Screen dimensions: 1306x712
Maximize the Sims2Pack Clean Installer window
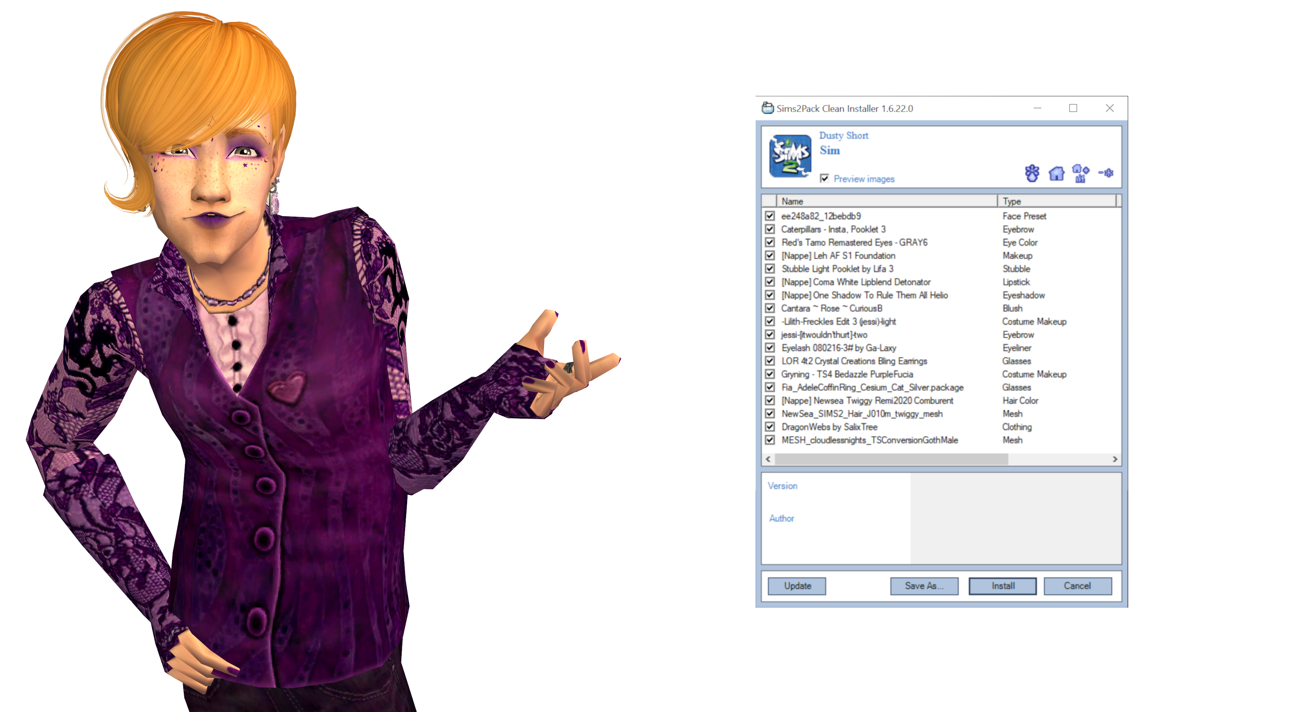coord(1073,108)
